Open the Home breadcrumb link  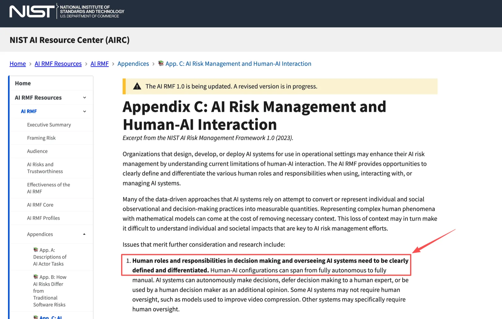[x=18, y=64]
